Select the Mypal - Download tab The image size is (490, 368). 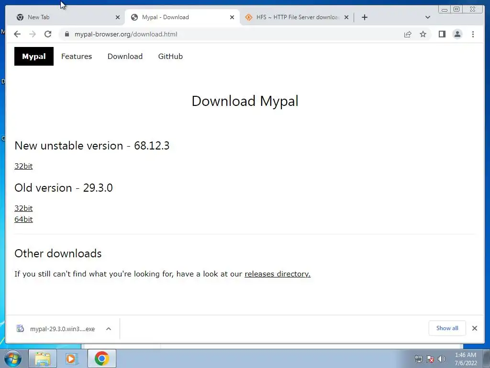182,17
